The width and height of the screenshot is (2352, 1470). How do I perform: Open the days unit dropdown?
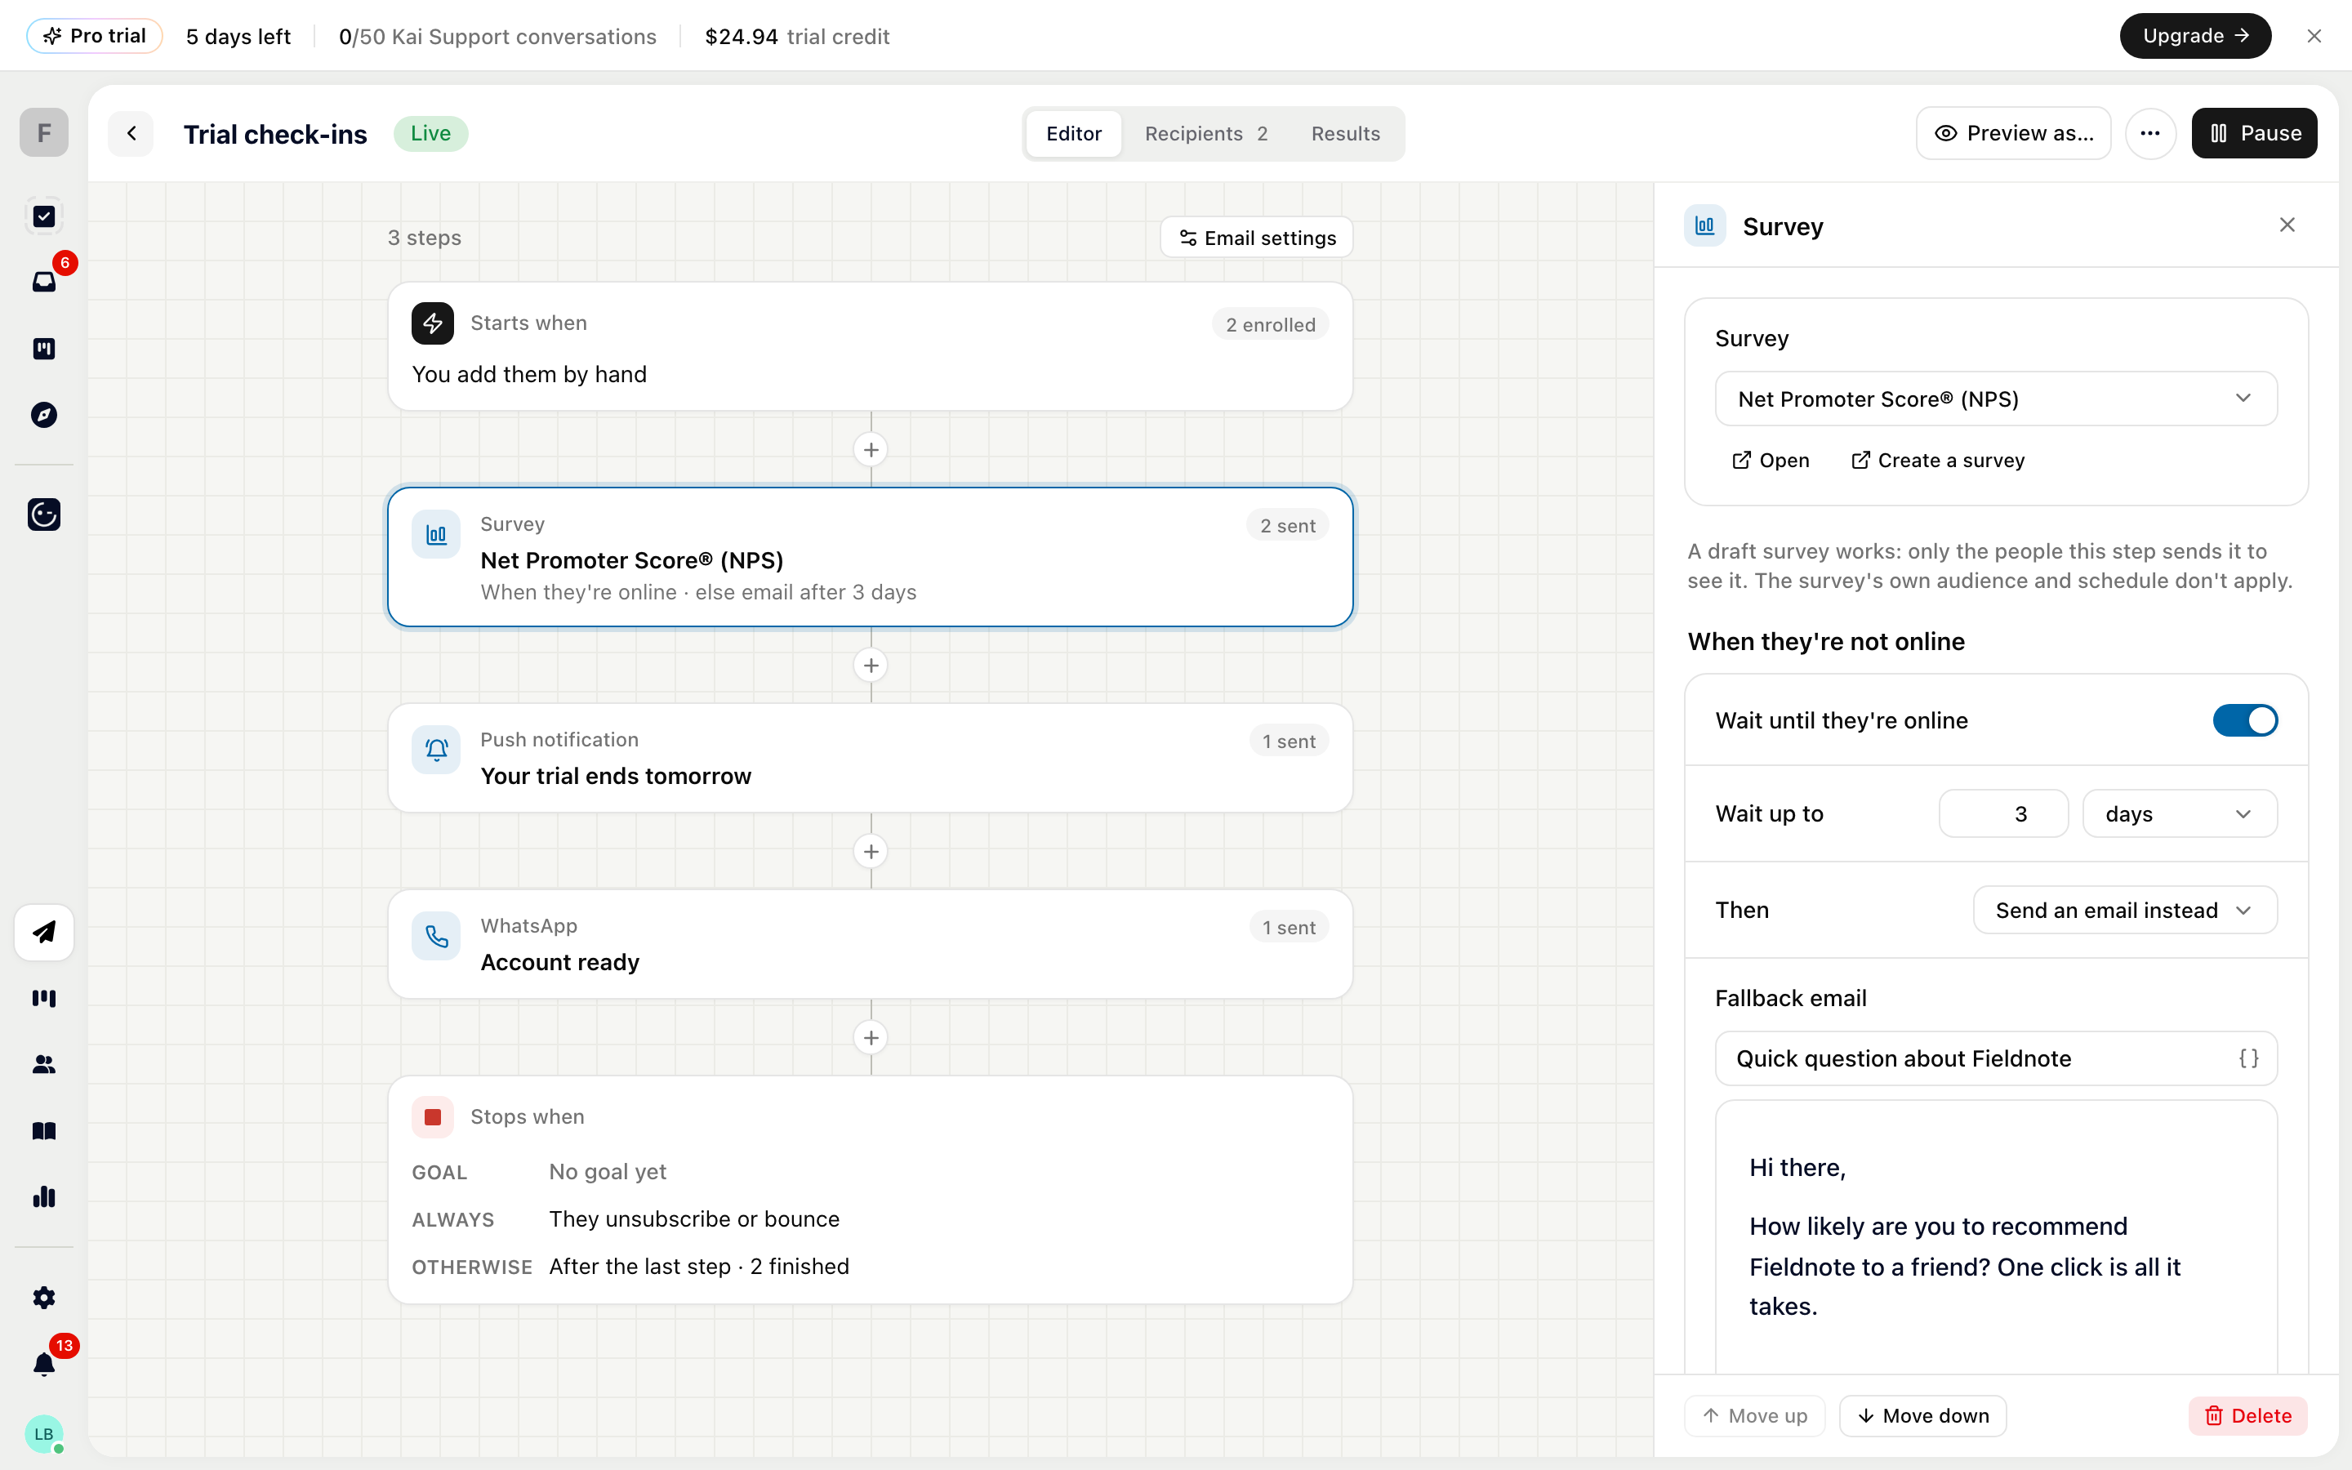tap(2179, 813)
